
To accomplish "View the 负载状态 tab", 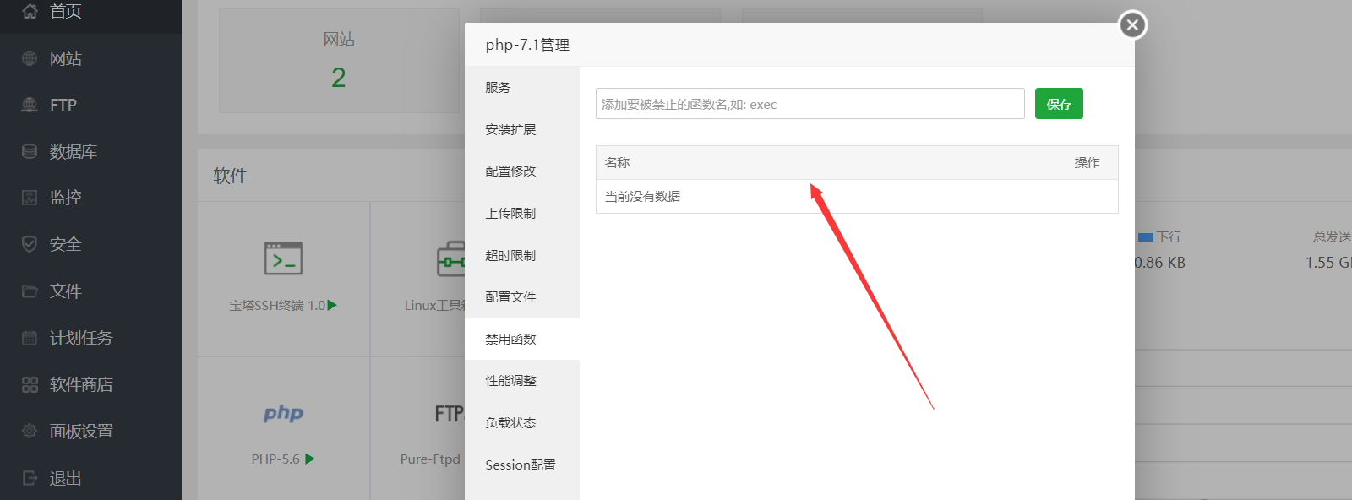I will (521, 422).
